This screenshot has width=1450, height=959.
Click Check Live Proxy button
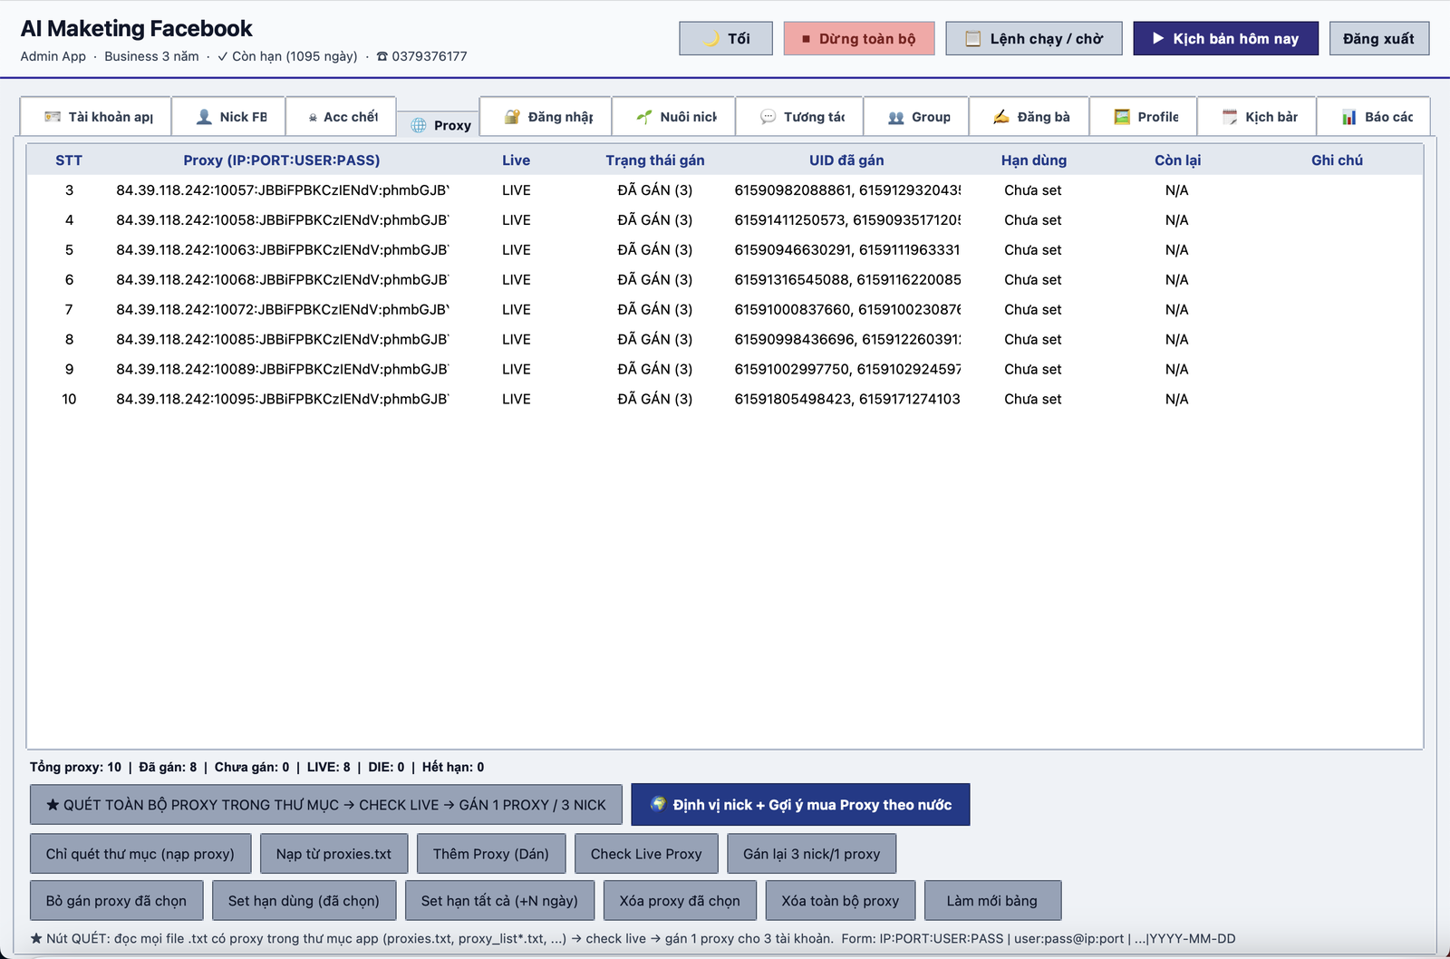click(x=646, y=854)
